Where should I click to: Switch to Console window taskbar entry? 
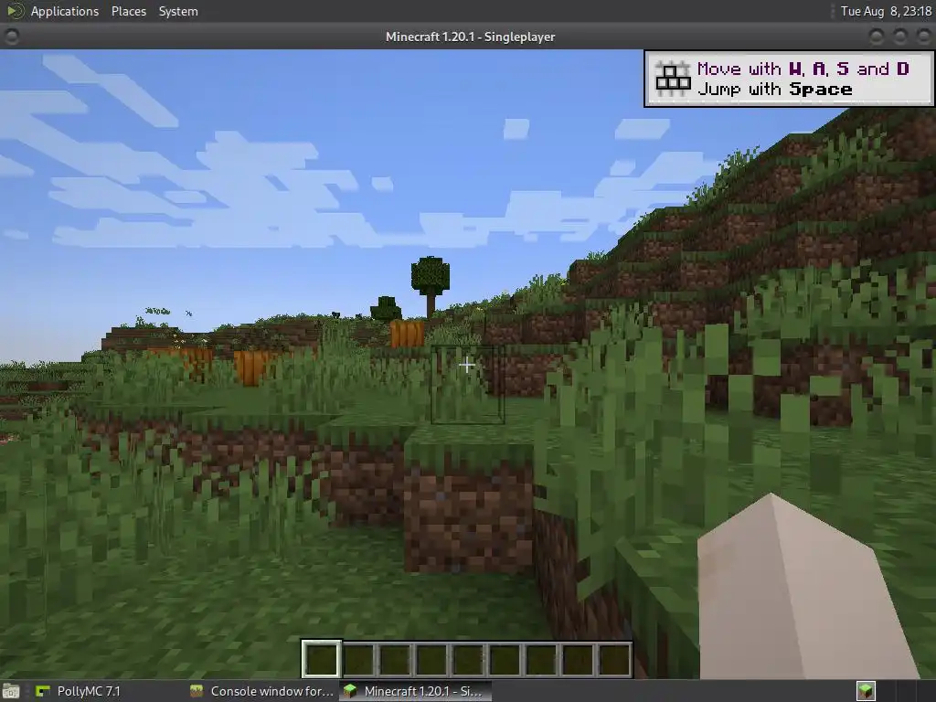tap(262, 691)
